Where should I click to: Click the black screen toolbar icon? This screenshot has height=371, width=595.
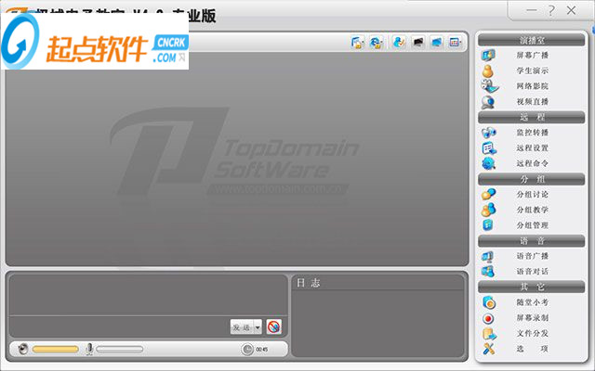417,42
